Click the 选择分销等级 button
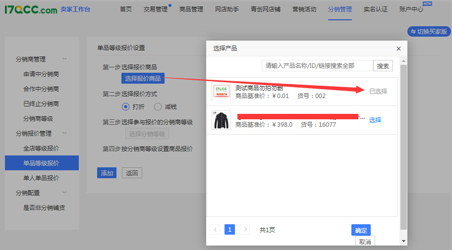This screenshot has width=452, height=250. (x=147, y=134)
